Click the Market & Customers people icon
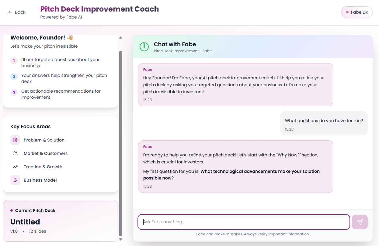379x246 pixels. 15,153
